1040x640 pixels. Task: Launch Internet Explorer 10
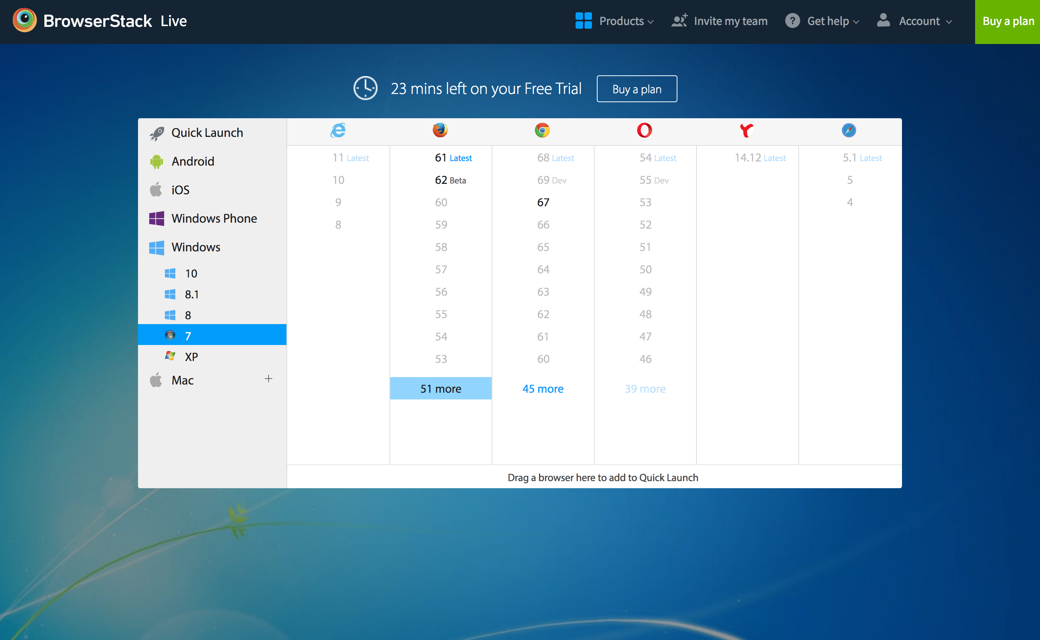(x=338, y=180)
